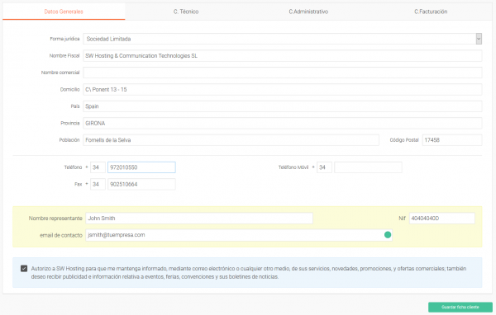Click the Fax country code field
Image resolution: width=496 pixels, height=315 pixels.
click(x=98, y=185)
